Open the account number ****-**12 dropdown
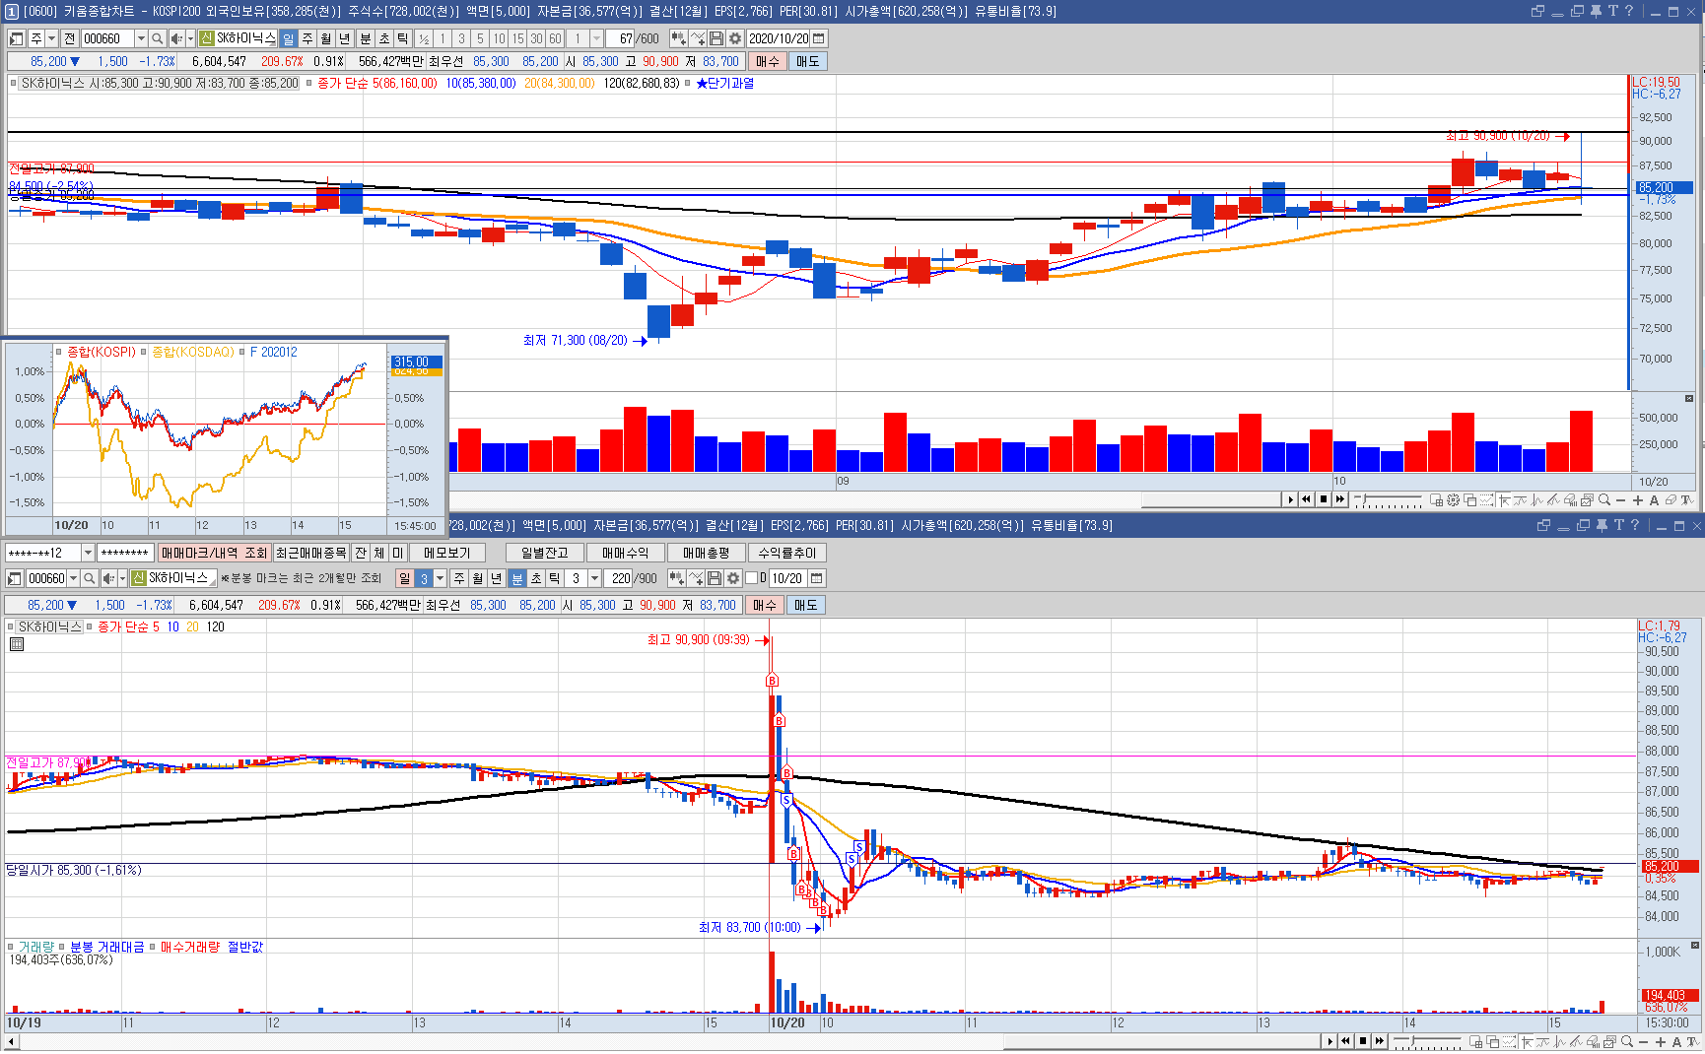The width and height of the screenshot is (1705, 1054). (88, 553)
